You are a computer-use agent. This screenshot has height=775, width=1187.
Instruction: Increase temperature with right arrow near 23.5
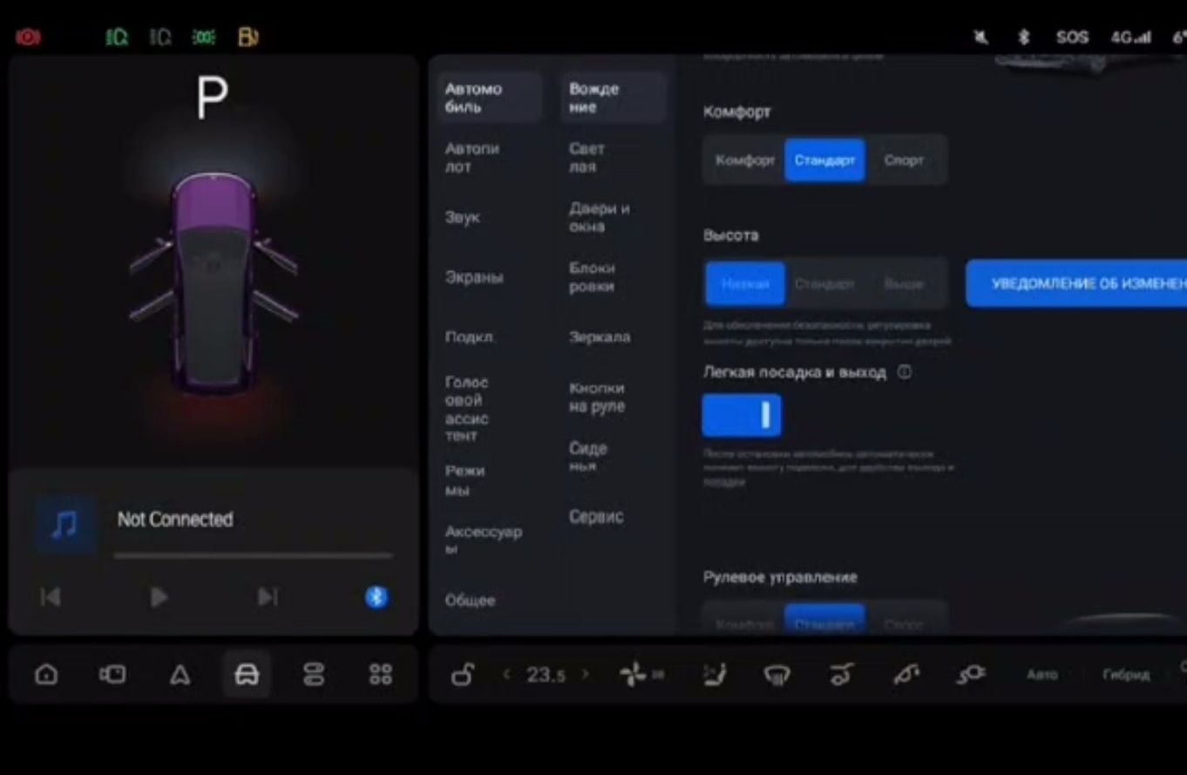[585, 674]
